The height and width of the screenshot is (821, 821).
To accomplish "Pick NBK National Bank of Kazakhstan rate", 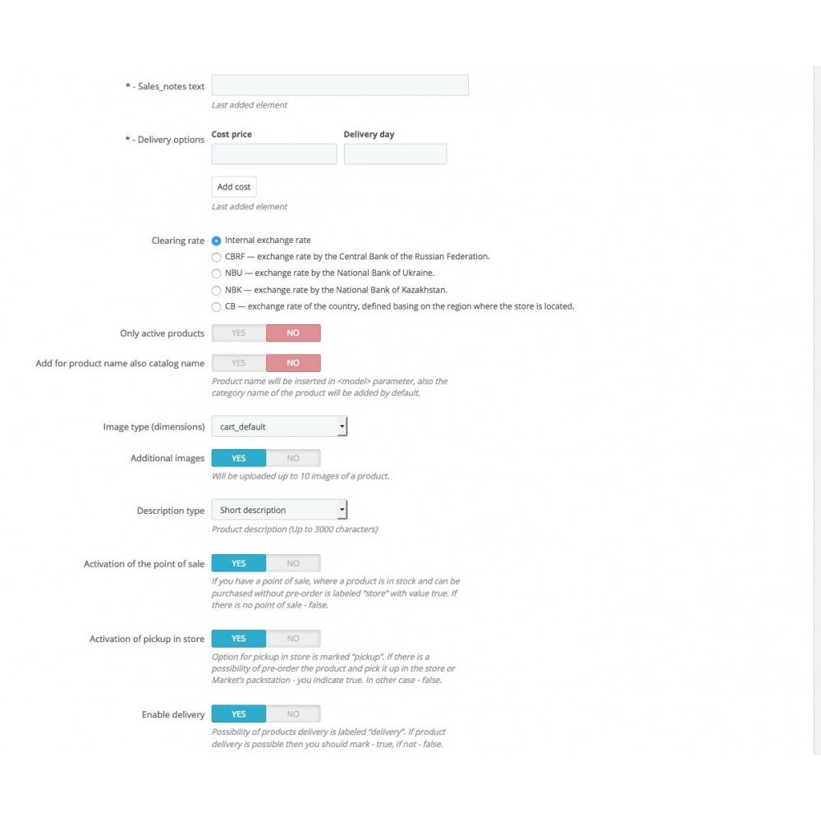I will coord(217,290).
